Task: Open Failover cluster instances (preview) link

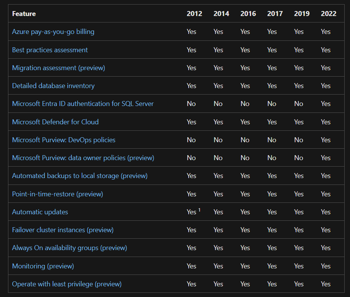Action: pos(63,230)
